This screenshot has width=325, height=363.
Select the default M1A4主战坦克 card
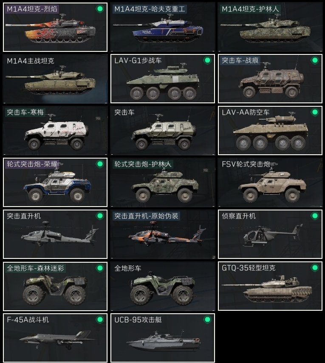55,79
